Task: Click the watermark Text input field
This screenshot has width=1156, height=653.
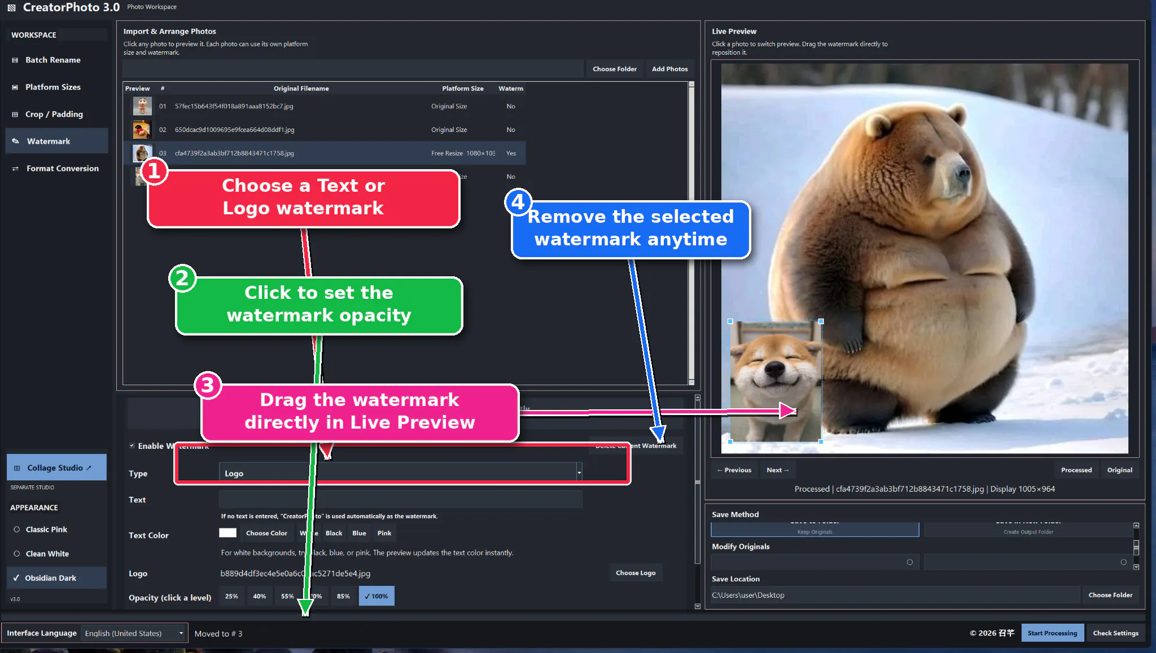Action: pos(401,499)
